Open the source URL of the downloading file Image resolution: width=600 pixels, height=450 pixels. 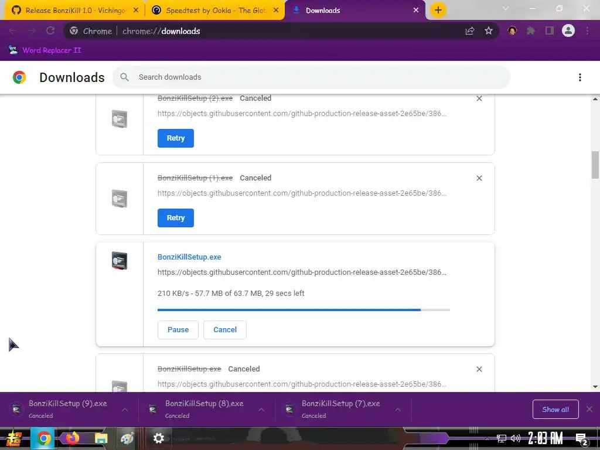[302, 272]
